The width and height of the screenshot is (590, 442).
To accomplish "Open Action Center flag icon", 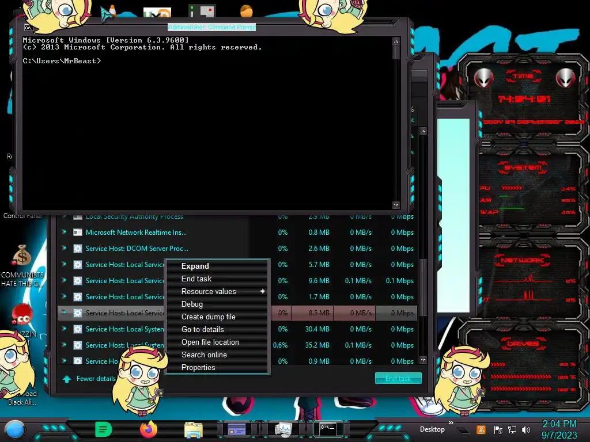I will (x=498, y=430).
